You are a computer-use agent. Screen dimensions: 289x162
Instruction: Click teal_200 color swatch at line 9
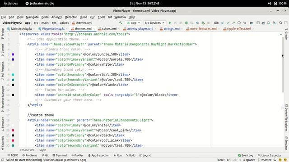click(x=13, y=75)
